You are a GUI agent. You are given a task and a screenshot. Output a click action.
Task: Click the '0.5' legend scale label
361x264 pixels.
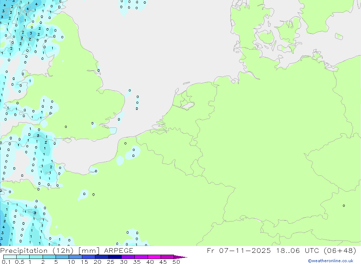coord(19,262)
